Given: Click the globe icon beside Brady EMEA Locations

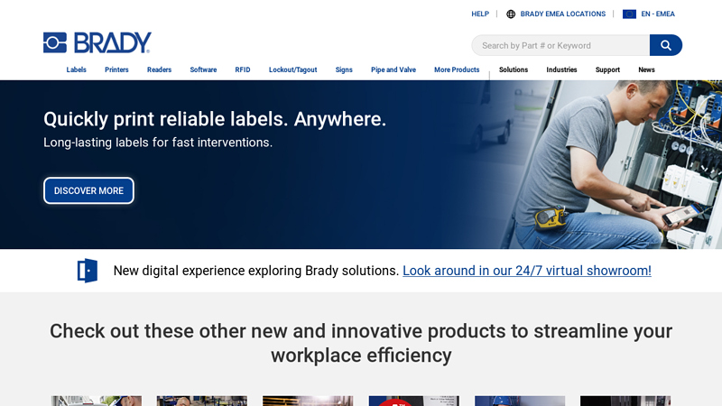Looking at the screenshot, I should (x=511, y=14).
